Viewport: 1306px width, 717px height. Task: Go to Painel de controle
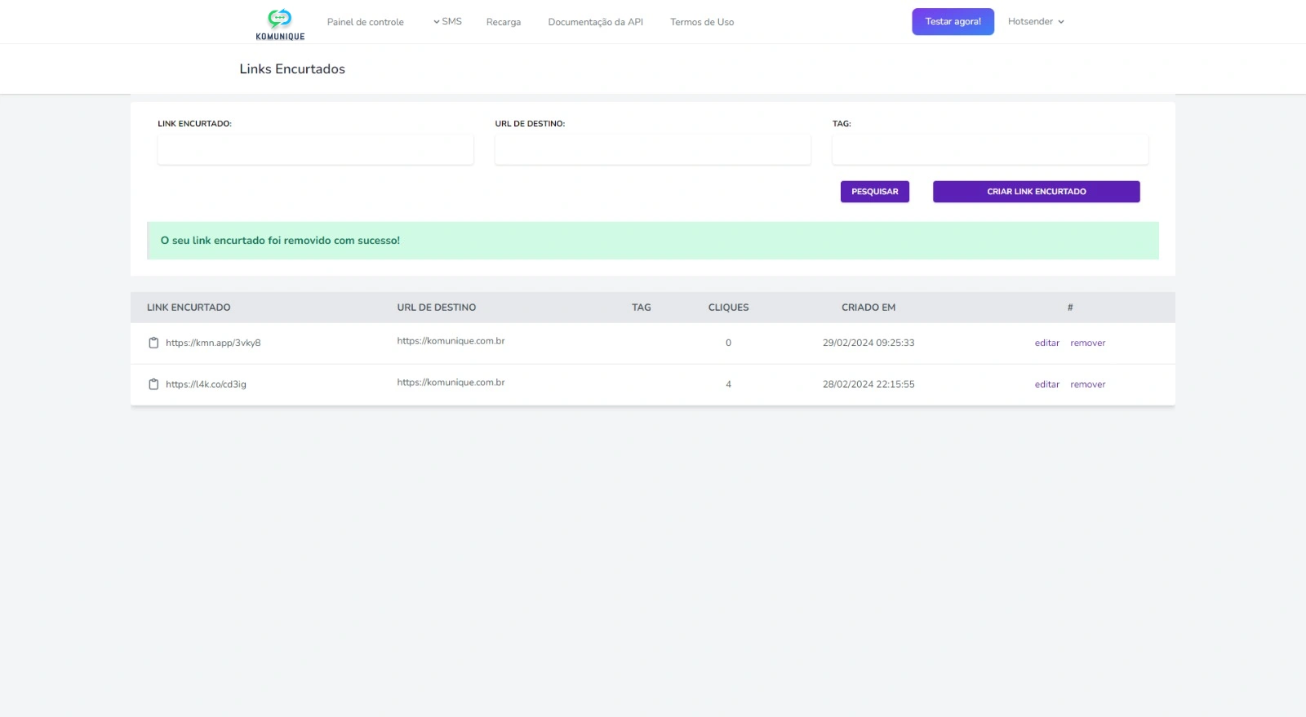(x=365, y=22)
